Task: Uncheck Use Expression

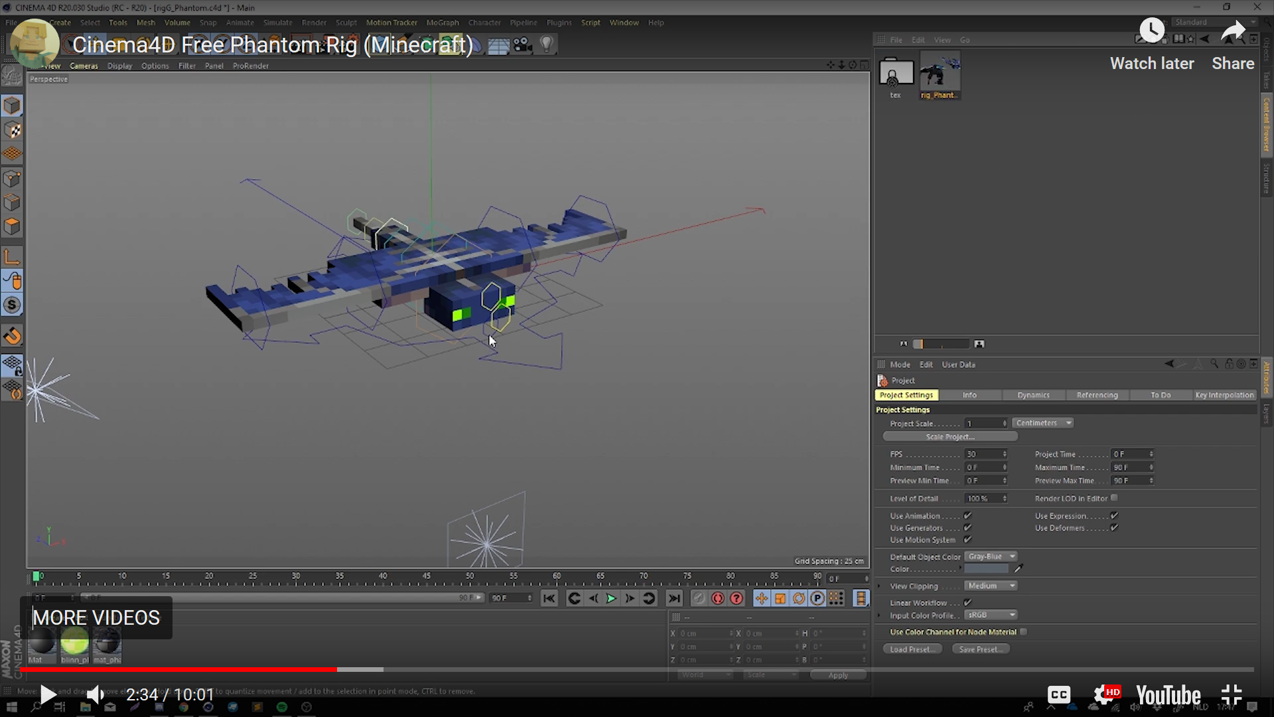Action: pyautogui.click(x=1115, y=515)
